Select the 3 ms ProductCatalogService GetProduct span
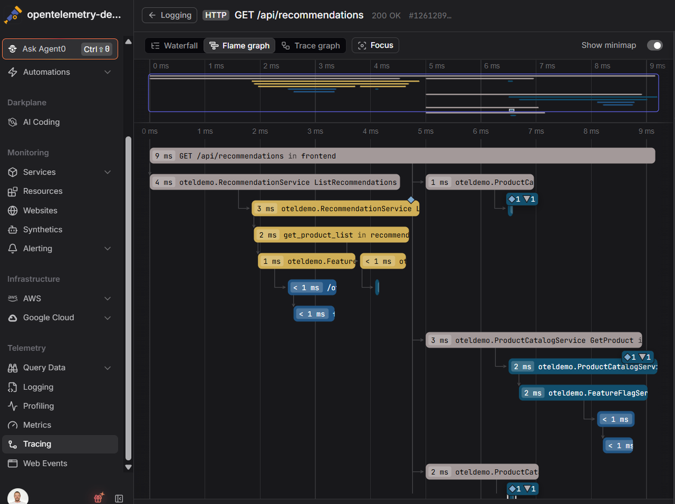 [x=534, y=340]
